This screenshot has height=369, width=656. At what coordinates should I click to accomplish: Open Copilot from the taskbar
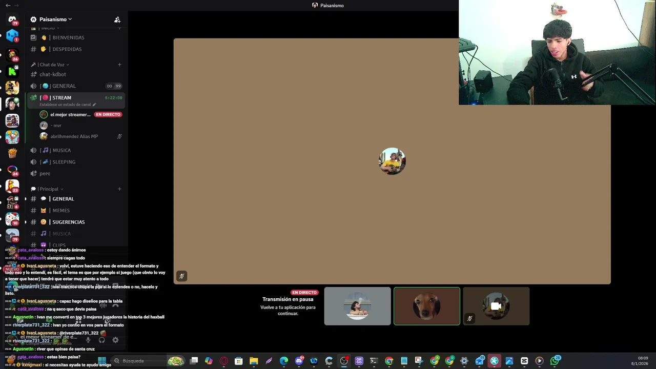(209, 361)
